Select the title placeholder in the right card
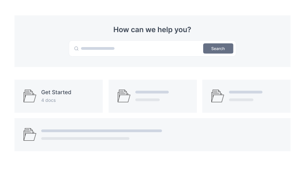 pyautogui.click(x=246, y=92)
